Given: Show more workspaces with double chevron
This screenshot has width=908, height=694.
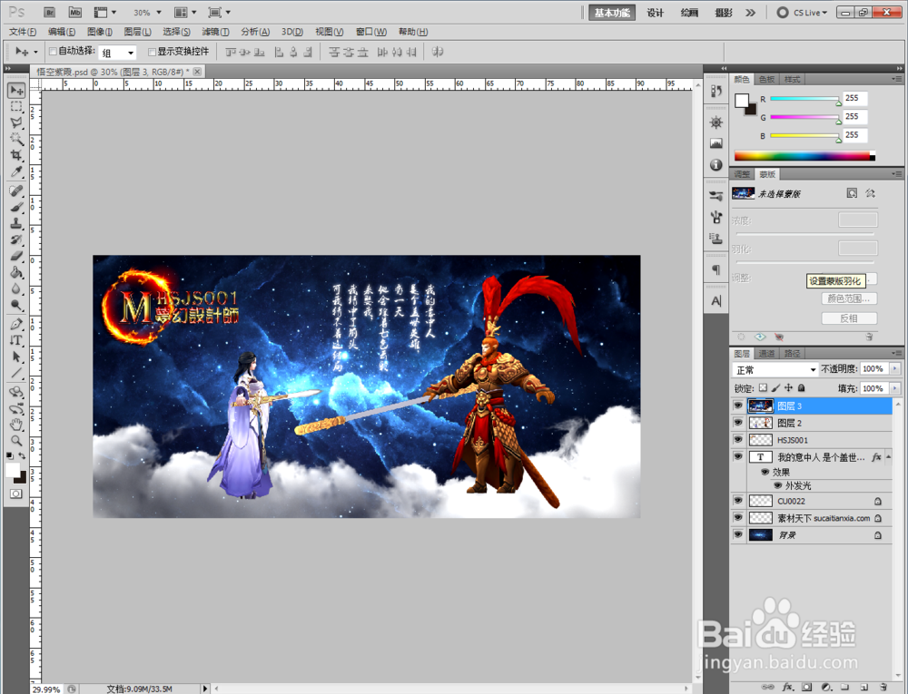Looking at the screenshot, I should [751, 12].
